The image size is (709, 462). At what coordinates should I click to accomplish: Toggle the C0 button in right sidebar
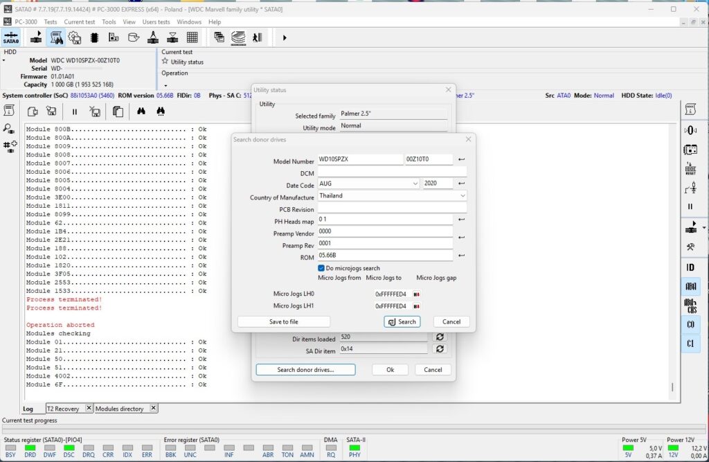690,324
